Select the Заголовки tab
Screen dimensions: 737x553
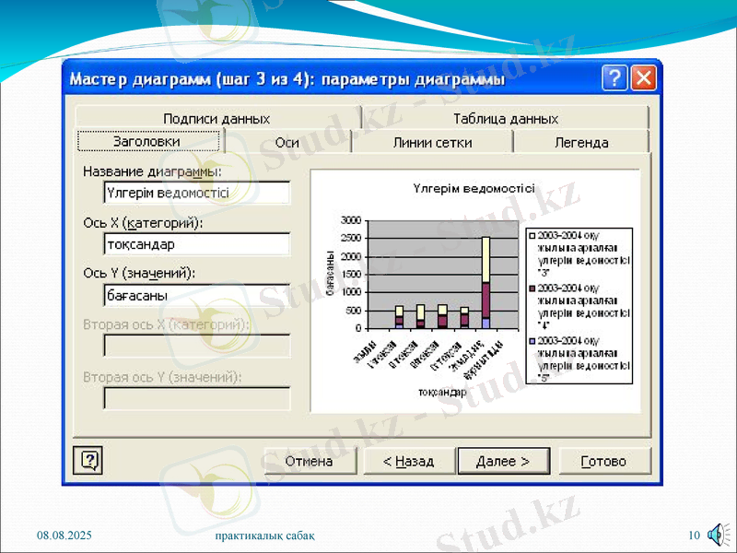pos(150,141)
